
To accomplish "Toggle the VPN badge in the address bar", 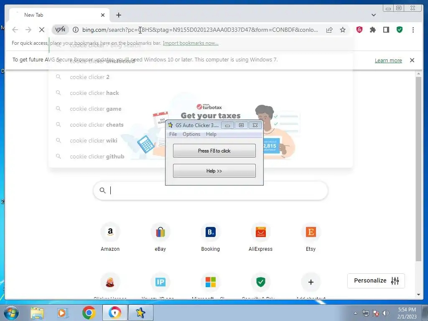I will coord(60,30).
